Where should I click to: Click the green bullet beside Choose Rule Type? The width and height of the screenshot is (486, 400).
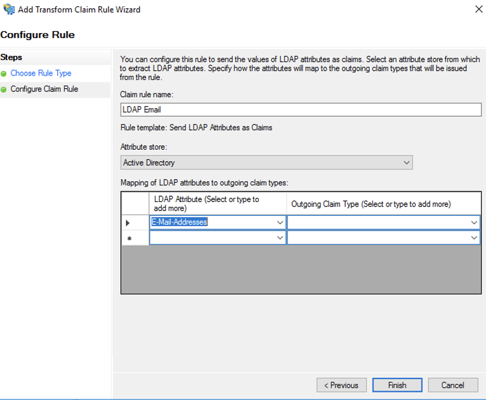coord(4,74)
